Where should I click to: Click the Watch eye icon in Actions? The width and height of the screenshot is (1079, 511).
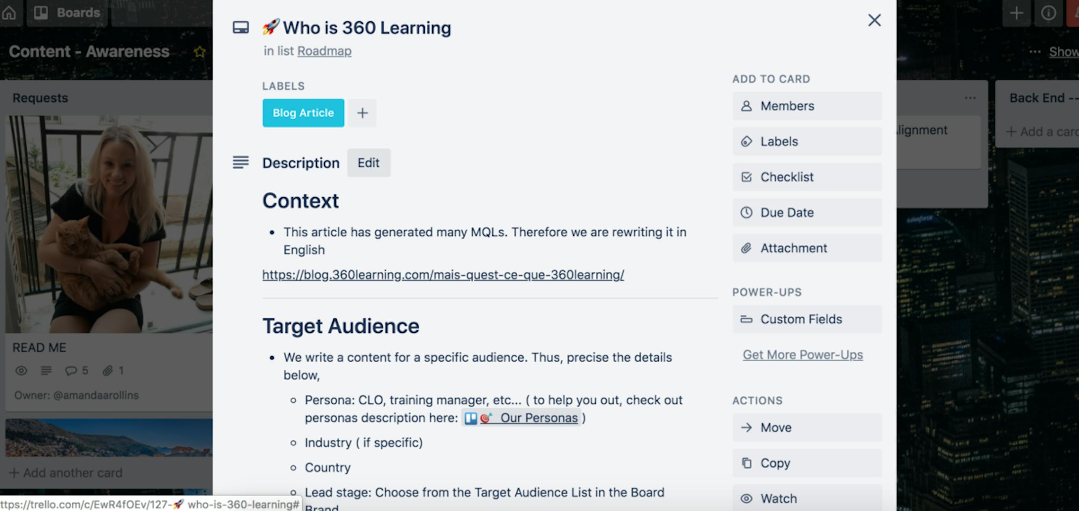746,498
